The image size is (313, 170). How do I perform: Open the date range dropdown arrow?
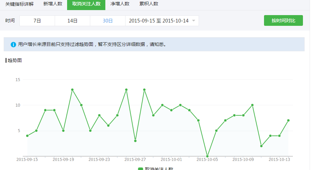194,21
